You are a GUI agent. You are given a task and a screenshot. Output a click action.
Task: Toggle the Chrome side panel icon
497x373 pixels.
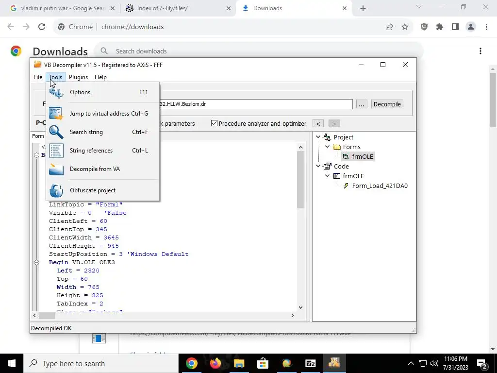(455, 27)
